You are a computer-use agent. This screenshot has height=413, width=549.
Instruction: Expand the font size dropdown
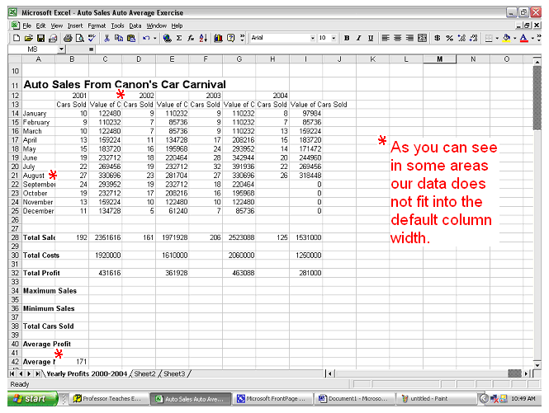click(x=334, y=38)
